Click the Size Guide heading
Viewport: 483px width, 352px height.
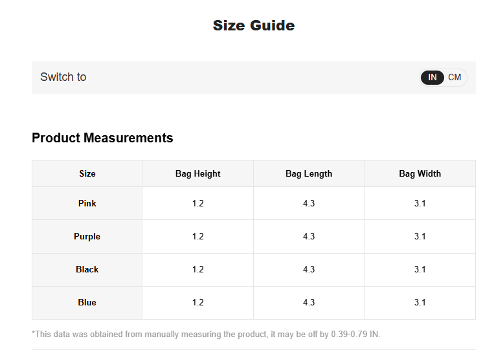coord(254,25)
